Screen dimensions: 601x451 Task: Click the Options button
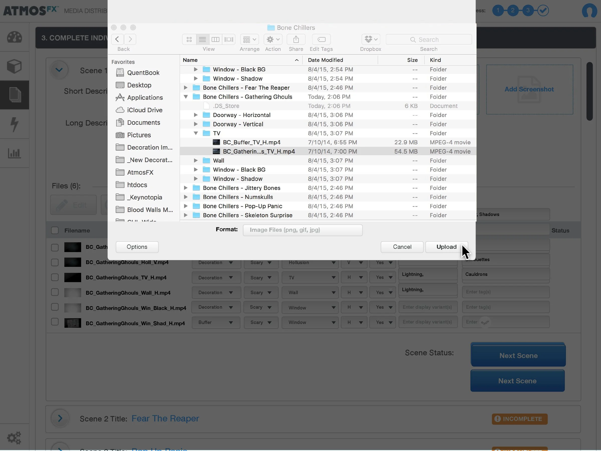coord(137,247)
